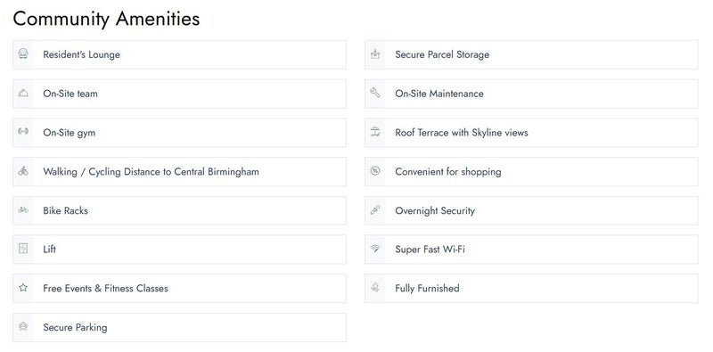Select the terrace icon beside Roof Terrace
This screenshot has width=713, height=352.
tap(374, 132)
